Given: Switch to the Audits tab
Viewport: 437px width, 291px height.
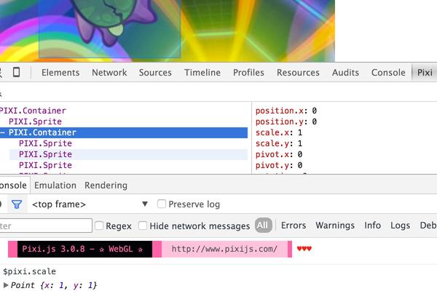Looking at the screenshot, I should (345, 73).
